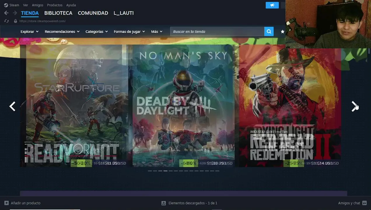The width and height of the screenshot is (371, 210).
Task: Click the Steam logo menu
Action: [11, 5]
